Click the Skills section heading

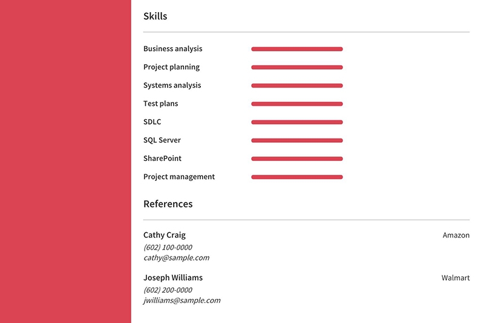(x=155, y=16)
